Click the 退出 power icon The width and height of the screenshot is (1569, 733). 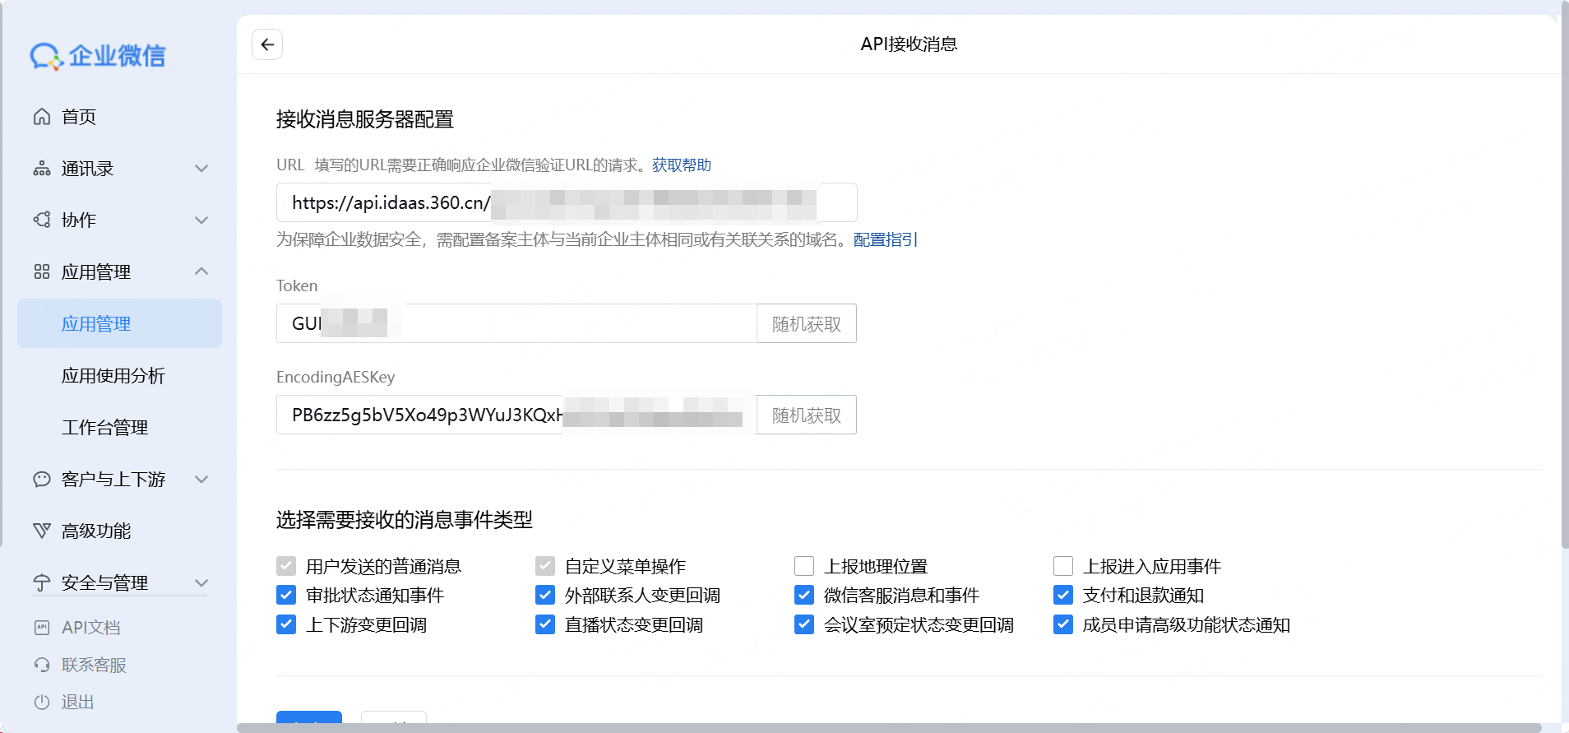click(x=42, y=702)
